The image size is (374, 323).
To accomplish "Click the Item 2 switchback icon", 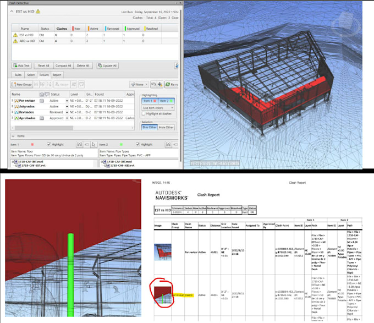I will pos(175,144).
